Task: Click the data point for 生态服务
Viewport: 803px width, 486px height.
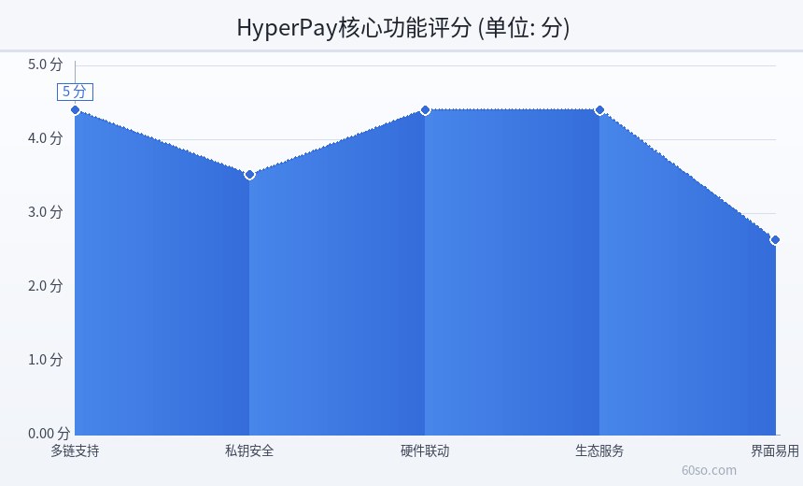Action: tap(599, 110)
